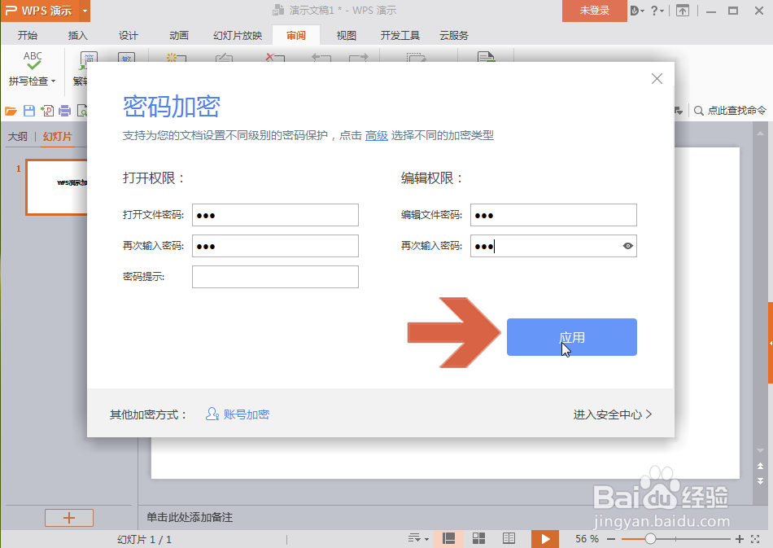Open the notes layout dropdown in status bar
773x548 pixels.
click(x=418, y=538)
